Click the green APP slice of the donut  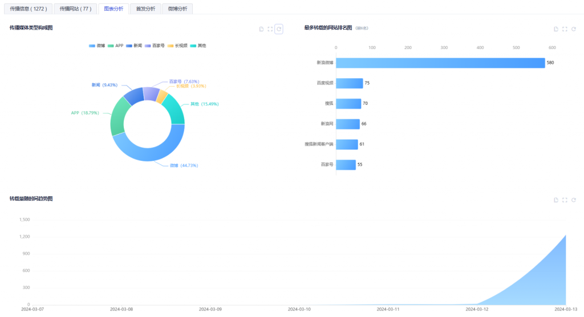[x=117, y=115]
